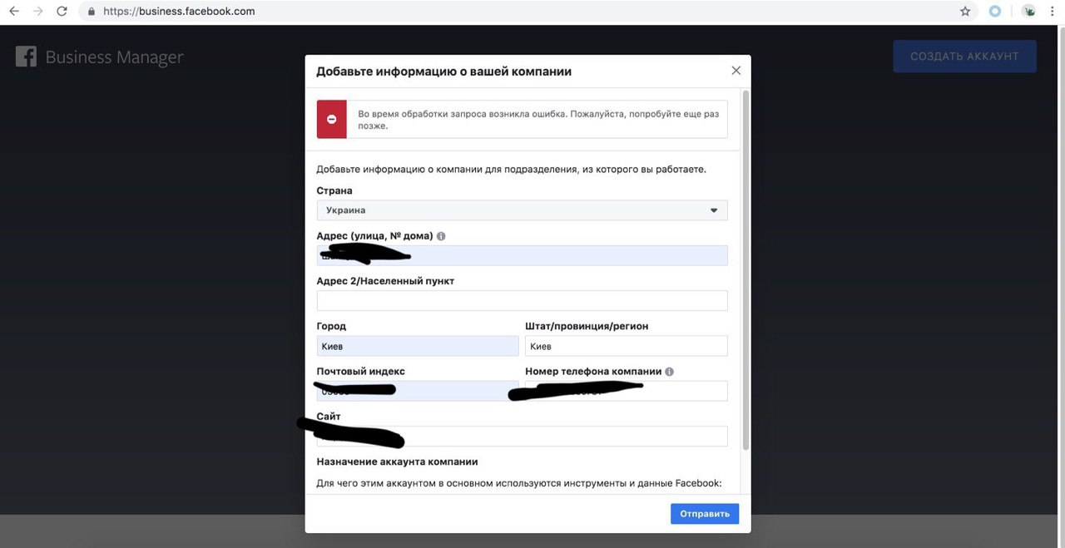
Task: Click the Почтовый индекс field
Action: pos(418,391)
